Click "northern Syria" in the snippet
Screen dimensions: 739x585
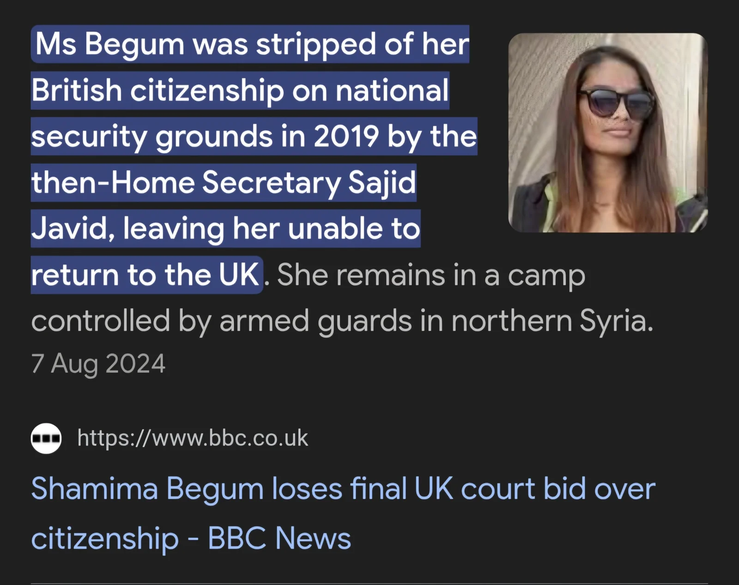(x=551, y=321)
